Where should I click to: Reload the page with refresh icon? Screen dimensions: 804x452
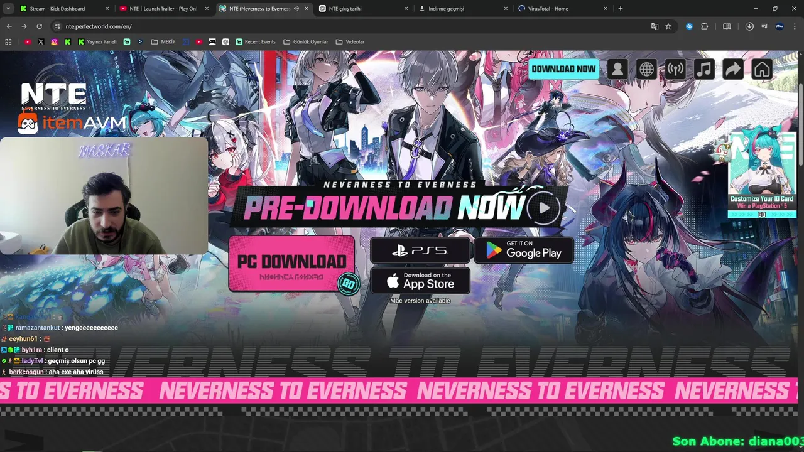tap(39, 26)
